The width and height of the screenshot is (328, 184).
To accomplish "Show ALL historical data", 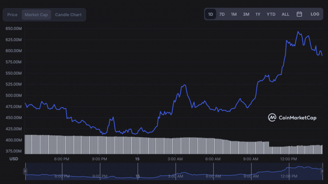I will (286, 14).
